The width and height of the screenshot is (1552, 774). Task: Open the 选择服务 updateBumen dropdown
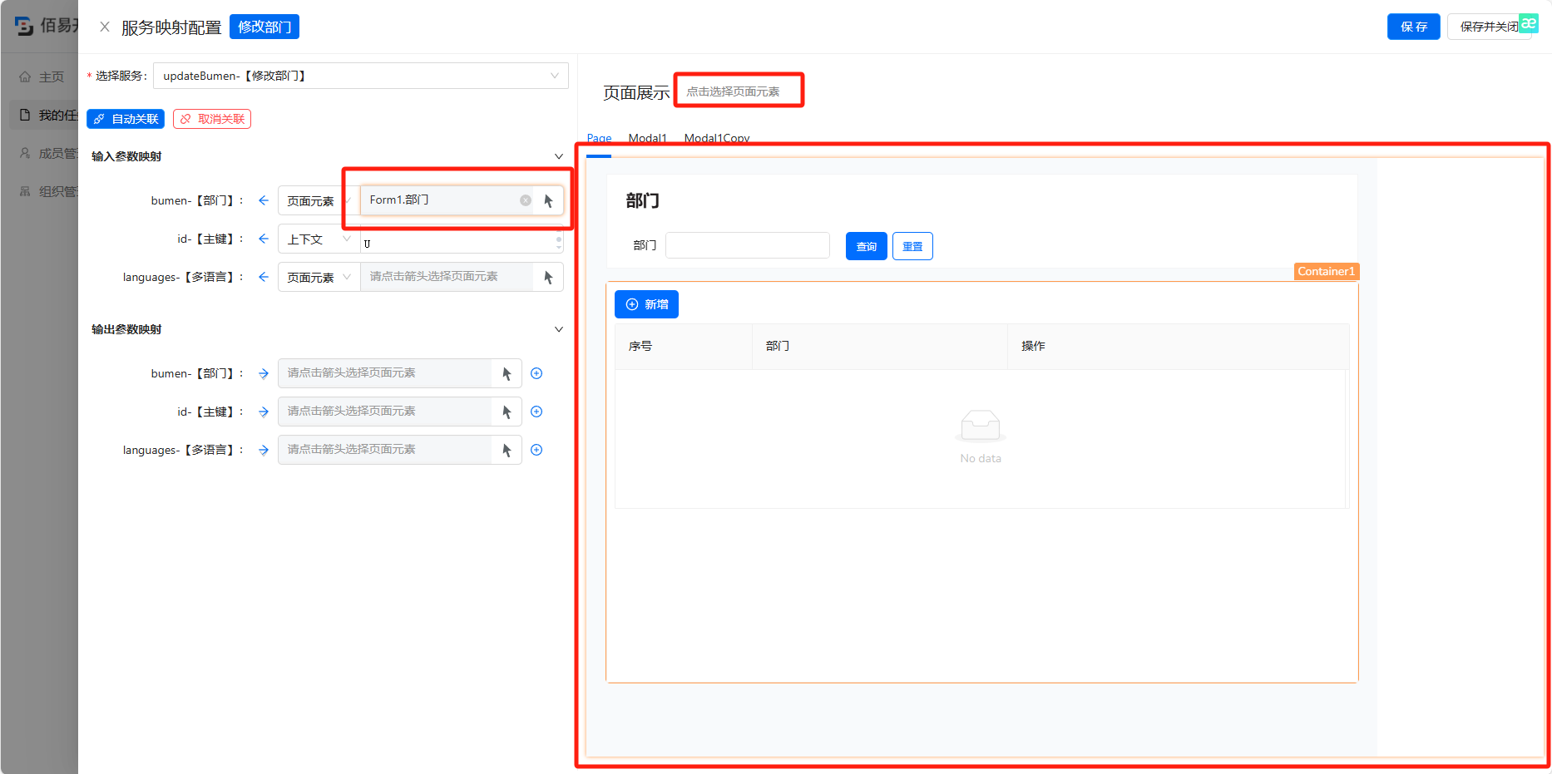click(x=361, y=76)
